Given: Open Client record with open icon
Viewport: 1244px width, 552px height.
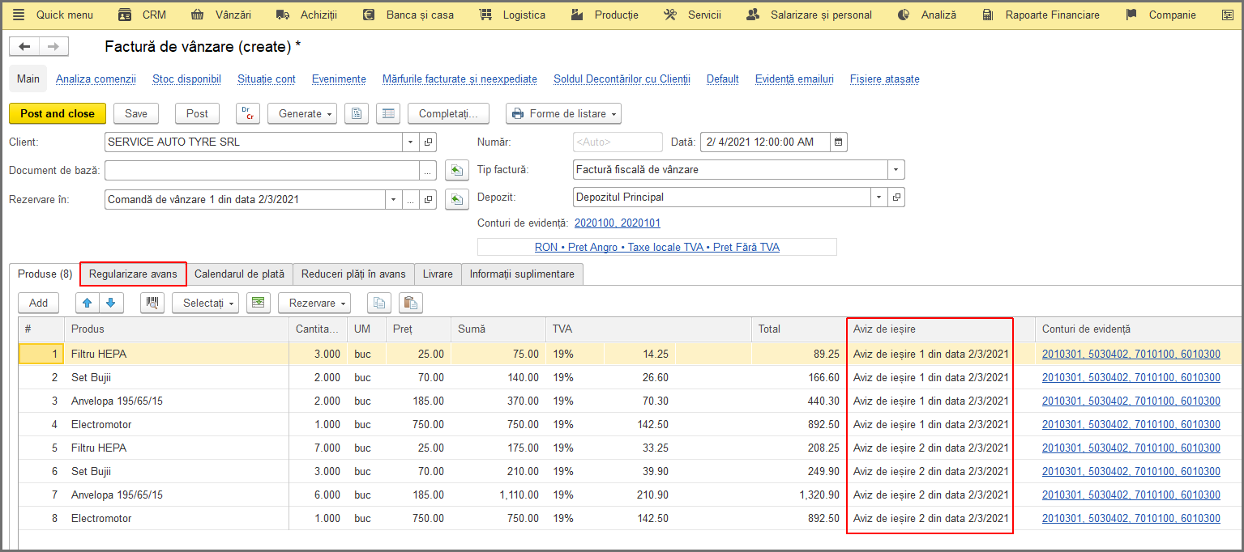Looking at the screenshot, I should (x=429, y=142).
